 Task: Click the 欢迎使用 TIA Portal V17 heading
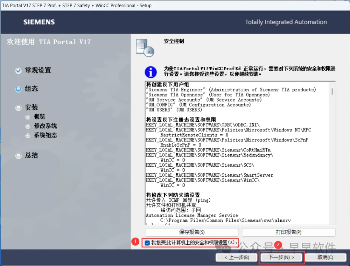[49, 42]
